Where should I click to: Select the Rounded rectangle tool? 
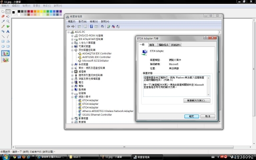click(x=8, y=46)
